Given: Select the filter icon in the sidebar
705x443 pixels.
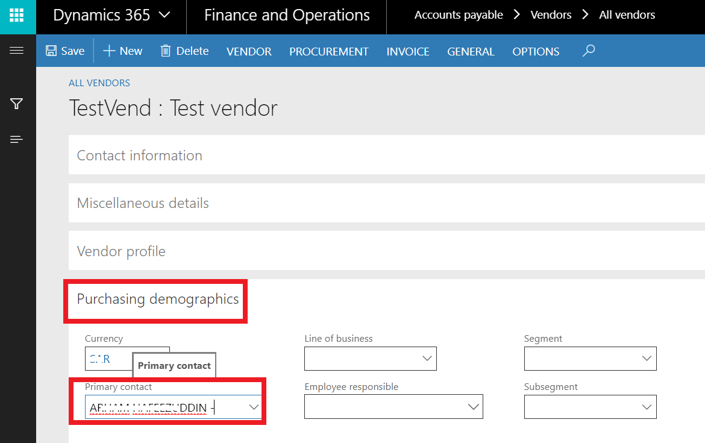Looking at the screenshot, I should [x=17, y=103].
